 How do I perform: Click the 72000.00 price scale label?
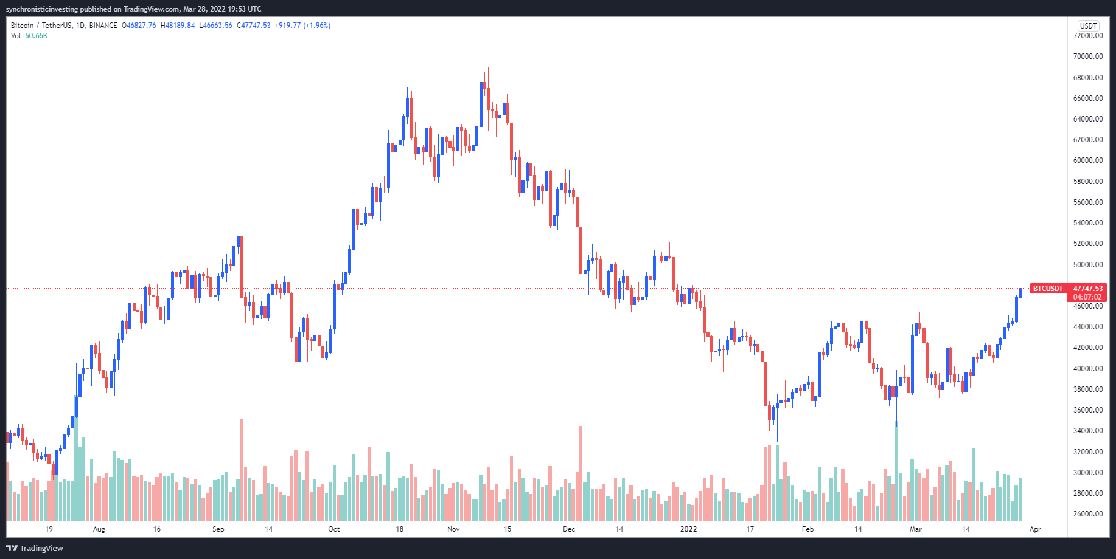pos(1088,36)
